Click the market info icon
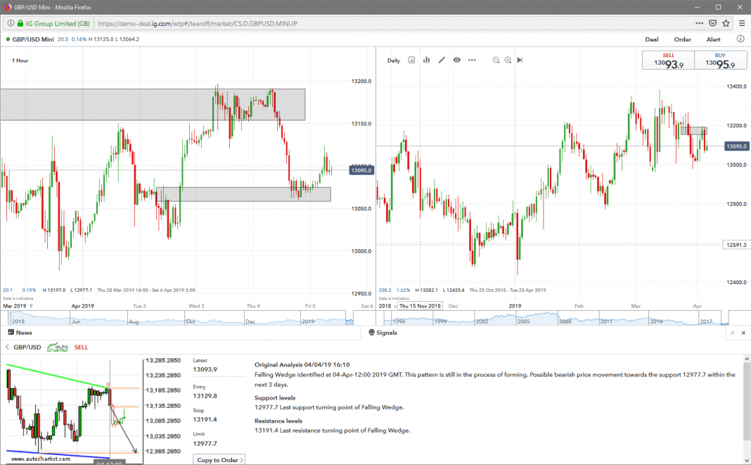The height and width of the screenshot is (465, 751). [x=740, y=39]
